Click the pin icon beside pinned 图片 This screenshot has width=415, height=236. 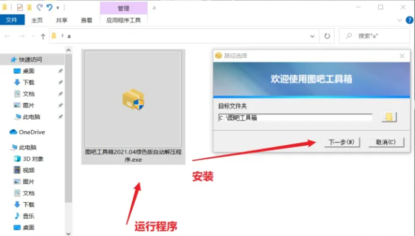click(61, 106)
